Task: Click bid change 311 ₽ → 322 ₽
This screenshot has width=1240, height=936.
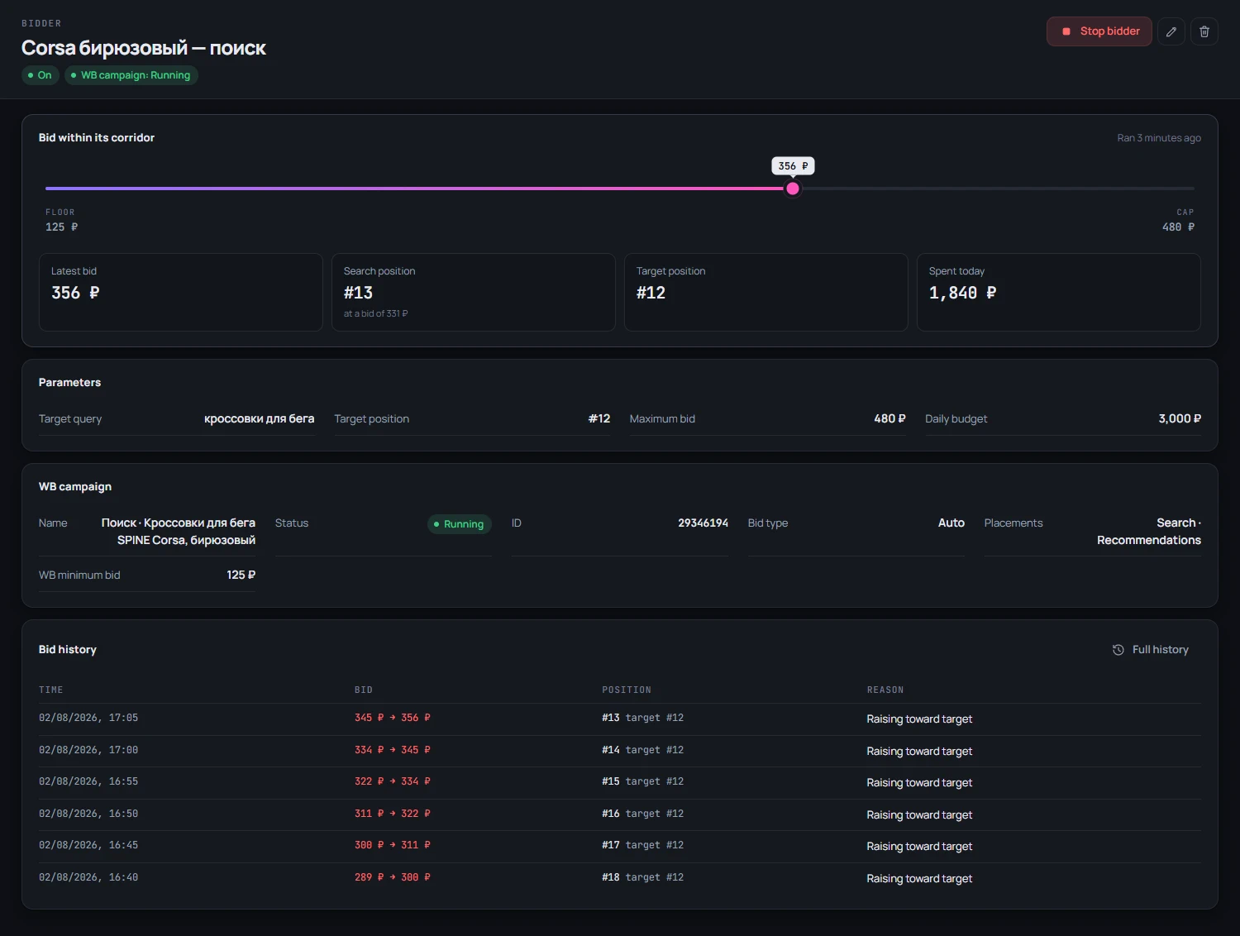Action: click(x=393, y=814)
